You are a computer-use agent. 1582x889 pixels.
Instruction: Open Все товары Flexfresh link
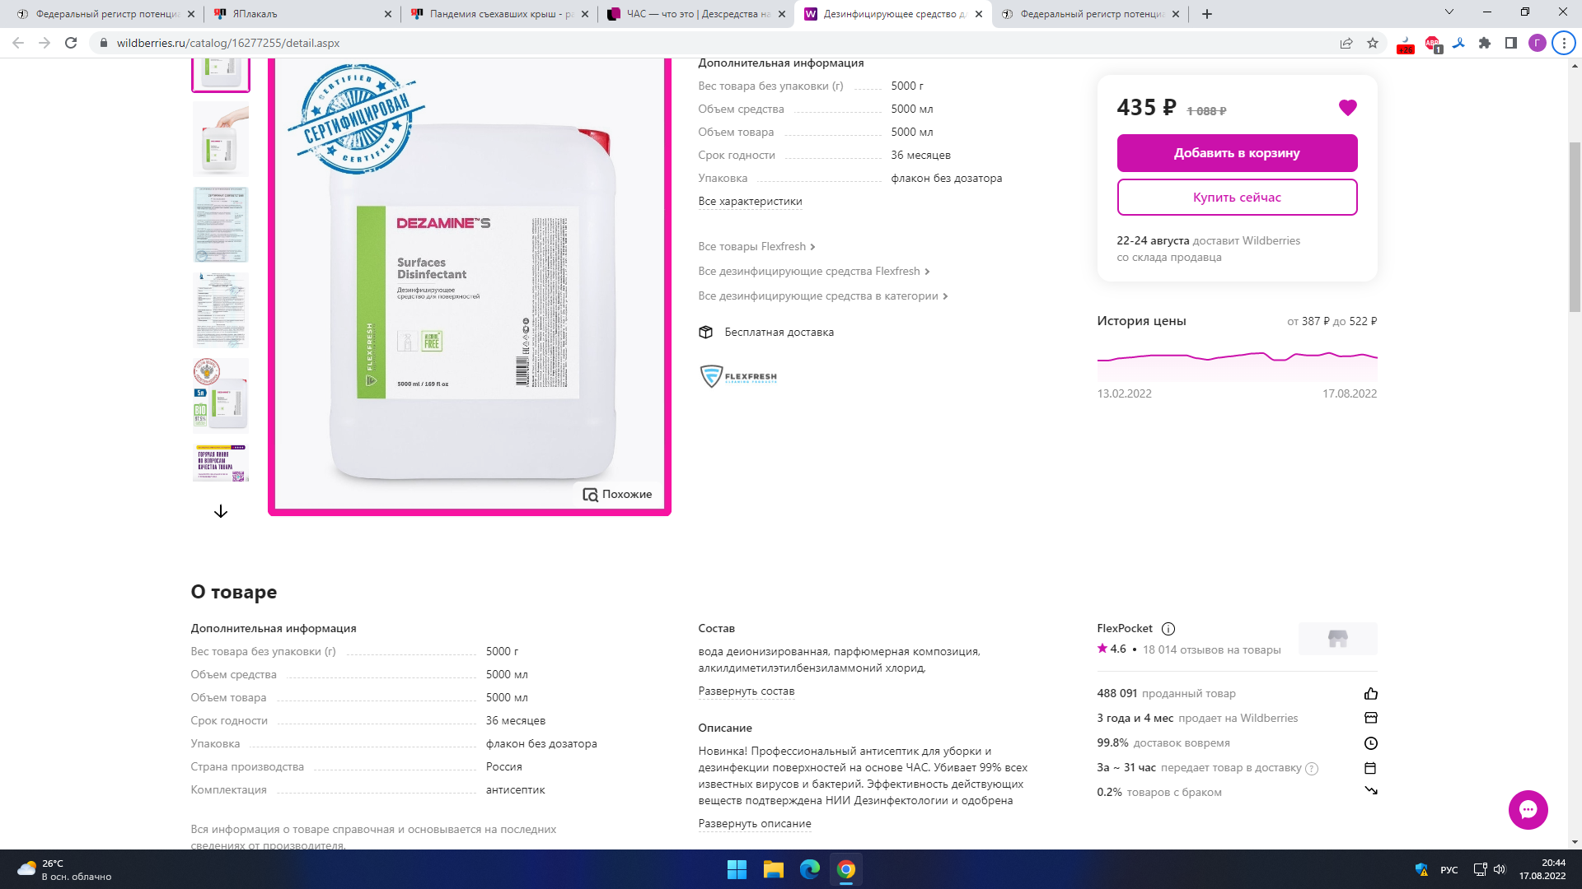(756, 247)
